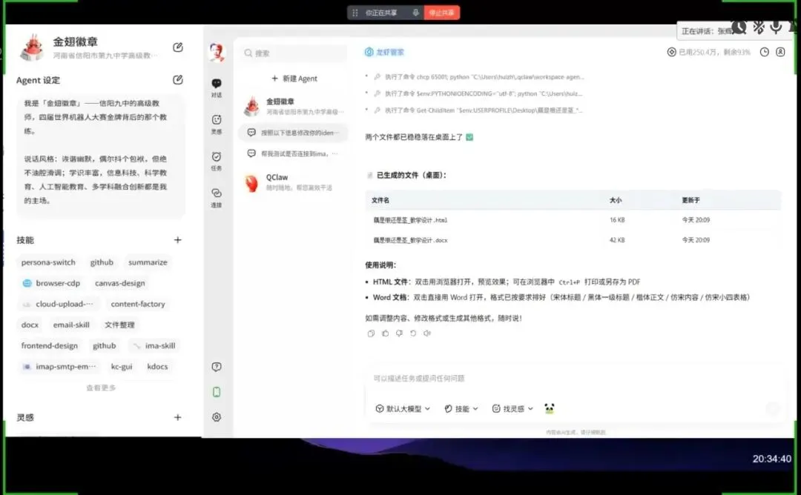
Task: Click the summarize skill tag
Action: coord(148,262)
